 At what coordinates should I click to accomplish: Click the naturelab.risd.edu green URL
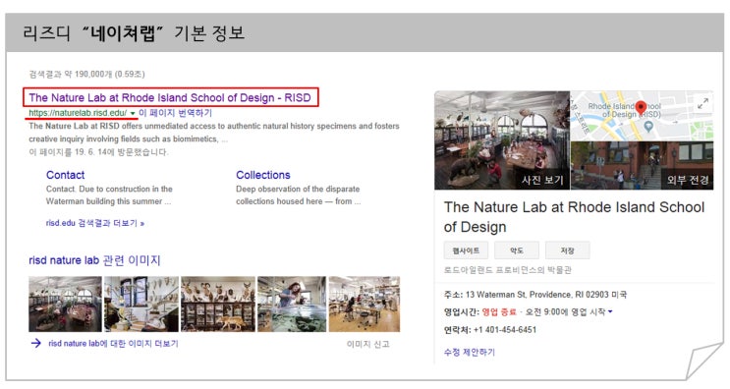[78, 113]
